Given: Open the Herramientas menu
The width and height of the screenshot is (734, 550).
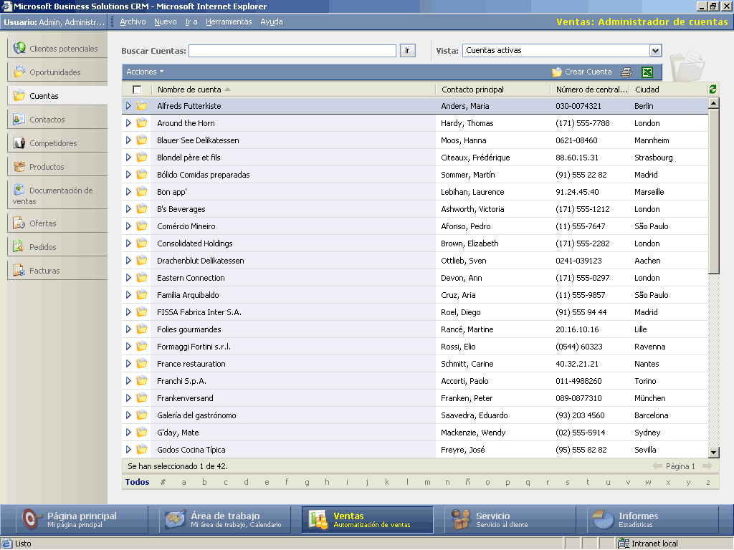Looking at the screenshot, I should 229,21.
